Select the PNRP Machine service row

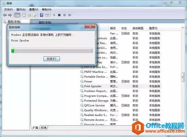(x=121, y=72)
